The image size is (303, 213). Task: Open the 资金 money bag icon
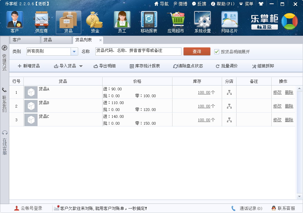point(95,22)
